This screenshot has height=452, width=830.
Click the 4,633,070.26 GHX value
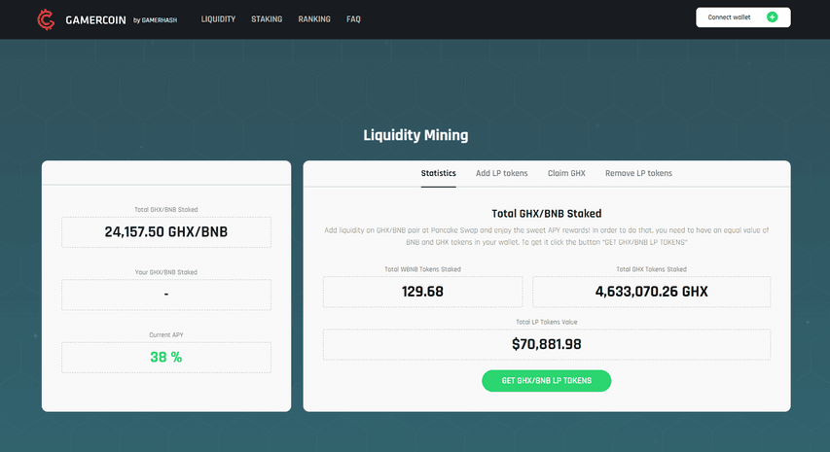652,292
